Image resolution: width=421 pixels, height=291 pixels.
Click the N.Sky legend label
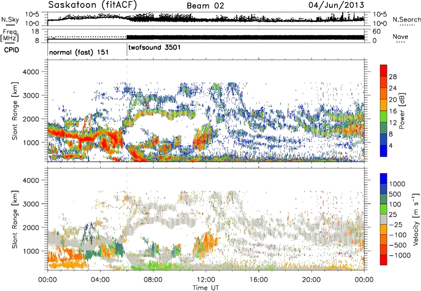pyautogui.click(x=10, y=19)
